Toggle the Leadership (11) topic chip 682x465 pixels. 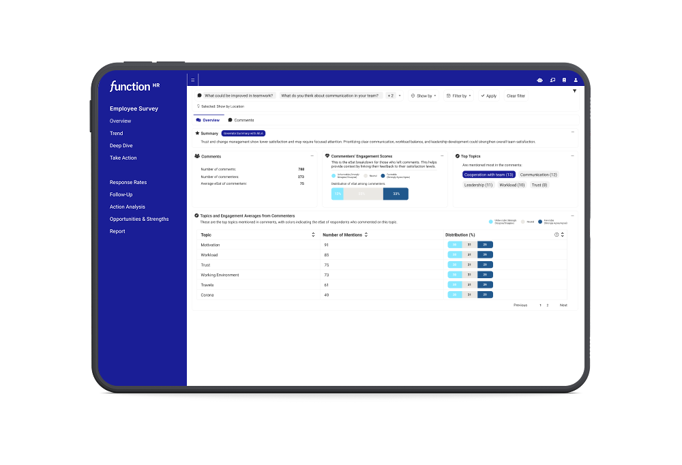[x=479, y=185]
